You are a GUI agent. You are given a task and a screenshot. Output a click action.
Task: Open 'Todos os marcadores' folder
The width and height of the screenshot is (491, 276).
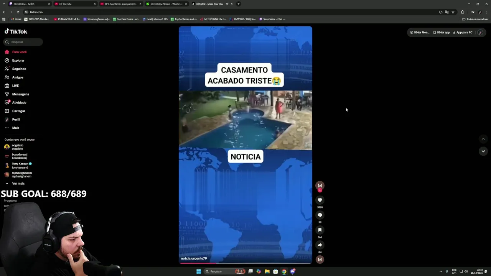coord(475,19)
